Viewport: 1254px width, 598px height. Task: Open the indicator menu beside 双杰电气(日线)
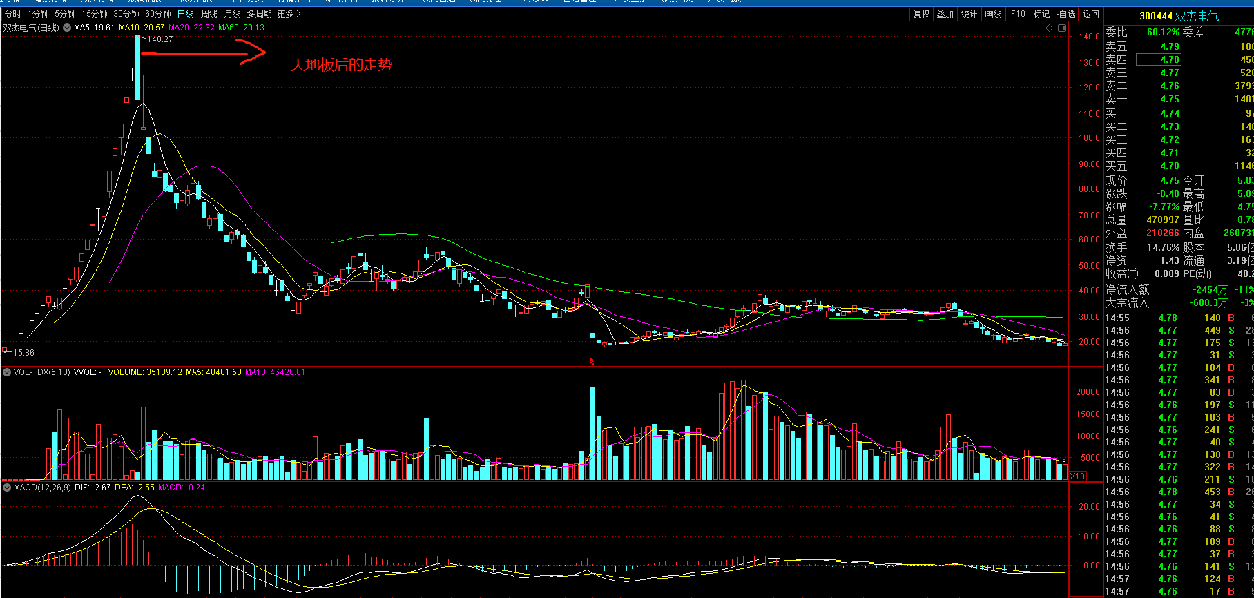coord(67,28)
